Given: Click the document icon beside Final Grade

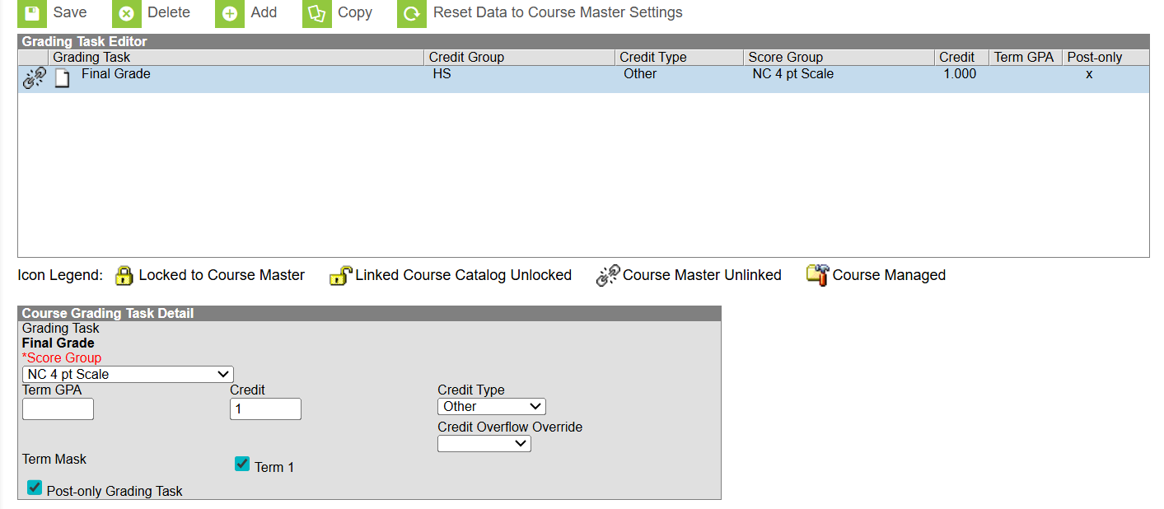Looking at the screenshot, I should point(61,73).
